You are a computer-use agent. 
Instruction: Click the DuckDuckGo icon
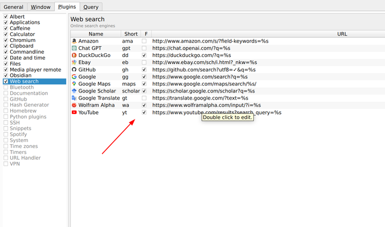click(x=74, y=55)
